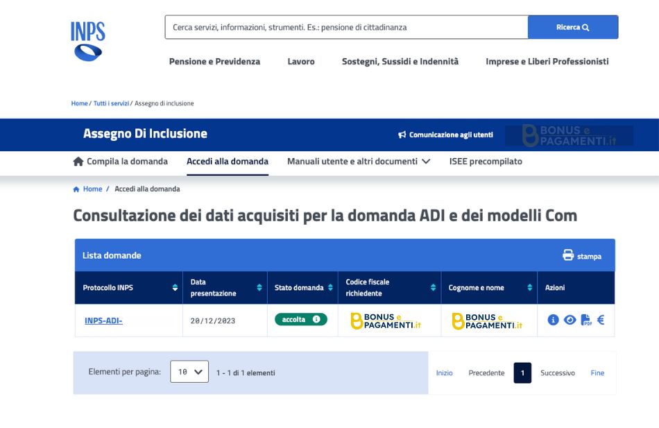Click the info icon inside the accolta badge
659x428 pixels.
pos(316,320)
